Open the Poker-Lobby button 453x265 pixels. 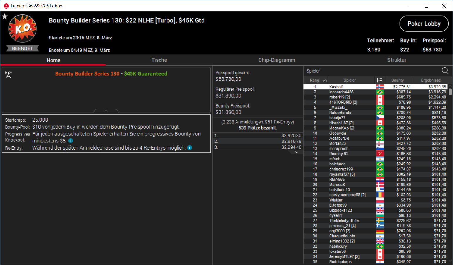coord(424,24)
